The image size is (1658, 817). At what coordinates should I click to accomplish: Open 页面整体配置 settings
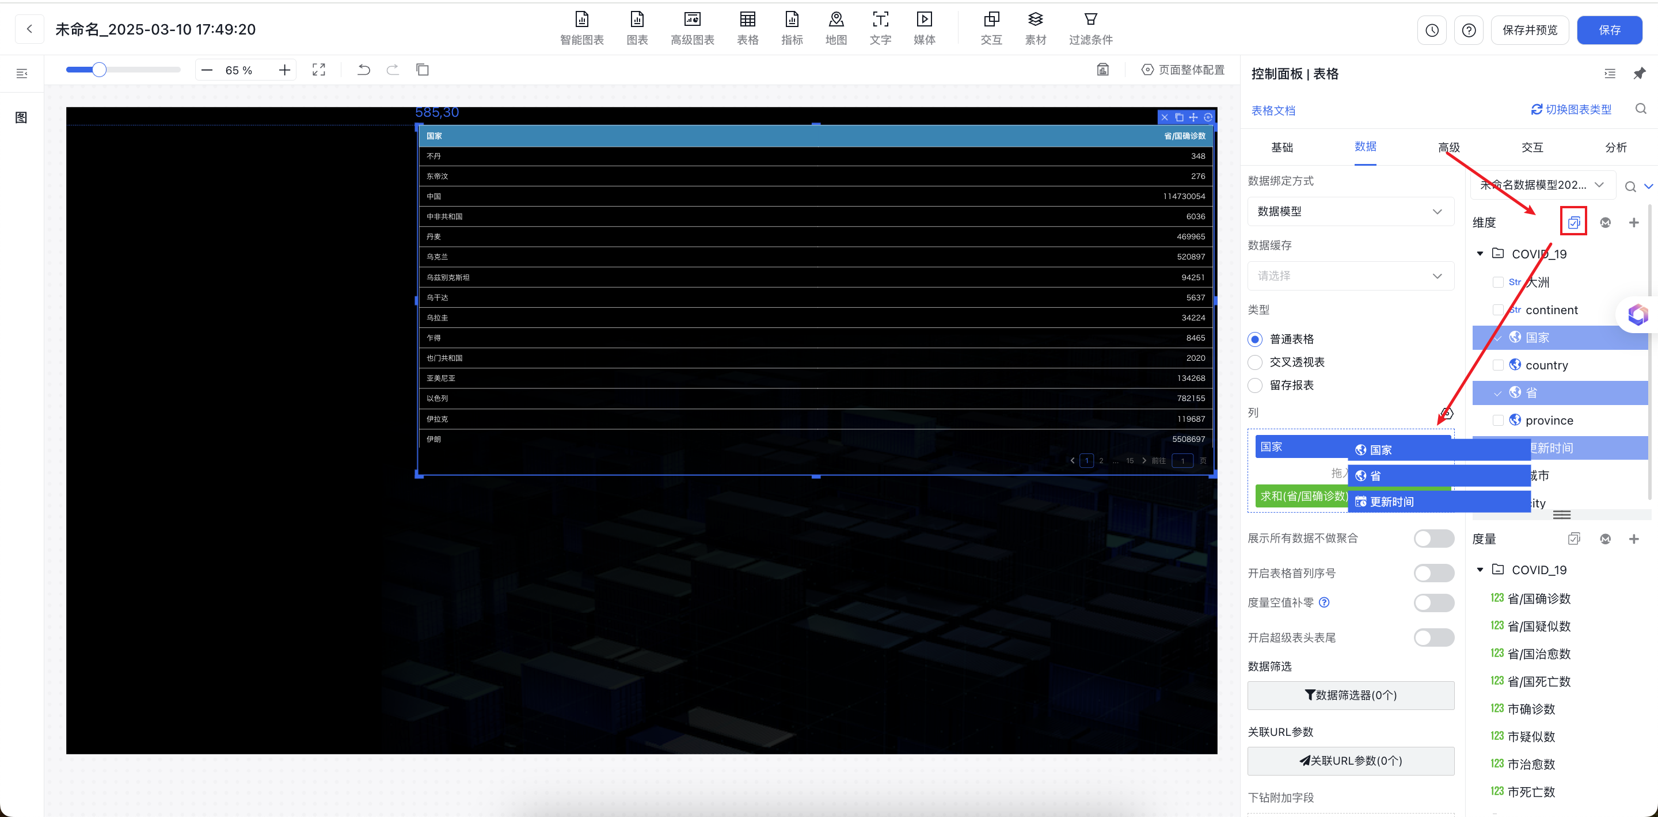click(x=1183, y=70)
